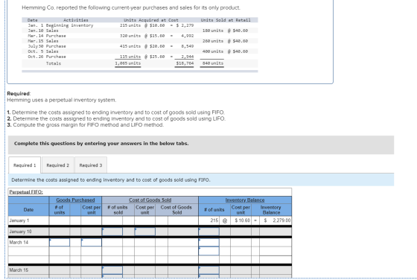Select the 215 units inventory cell

pyautogui.click(x=208, y=220)
